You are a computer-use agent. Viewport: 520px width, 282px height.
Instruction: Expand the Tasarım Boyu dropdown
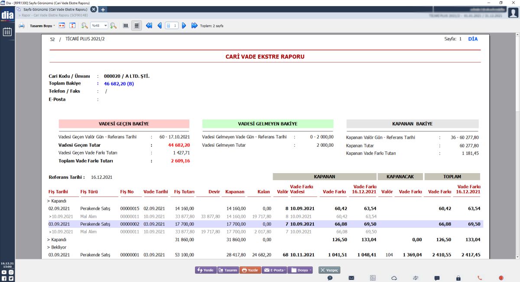point(42,26)
